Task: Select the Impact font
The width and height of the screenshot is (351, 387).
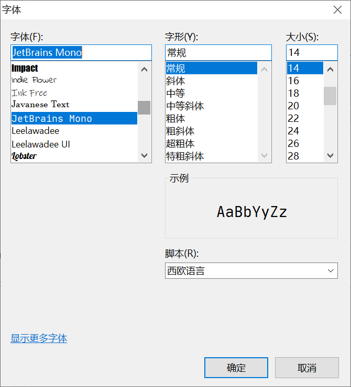Action: coord(25,68)
